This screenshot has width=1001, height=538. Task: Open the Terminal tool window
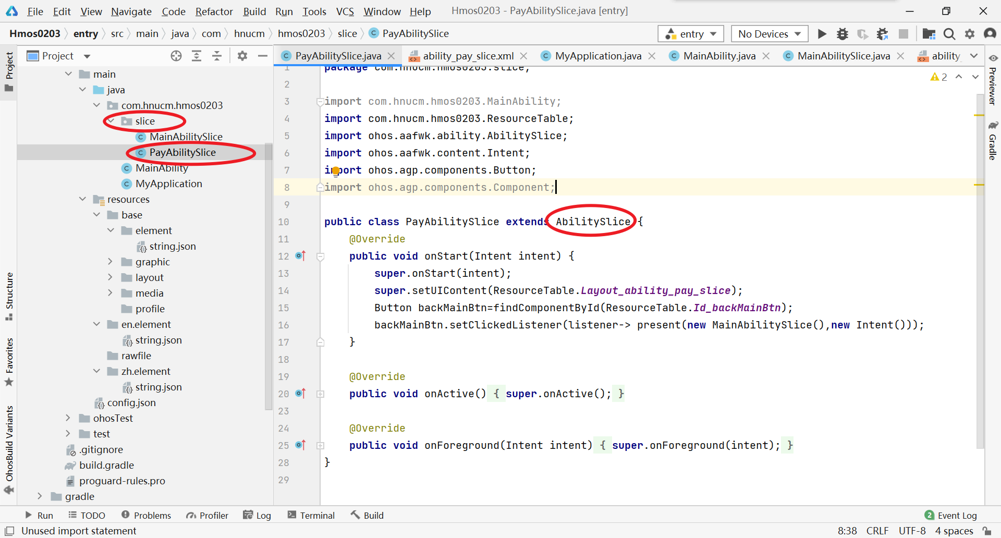coord(311,515)
